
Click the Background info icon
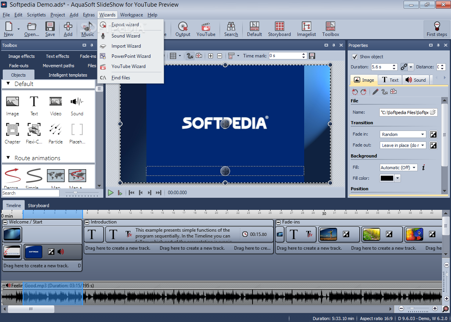coord(423,167)
